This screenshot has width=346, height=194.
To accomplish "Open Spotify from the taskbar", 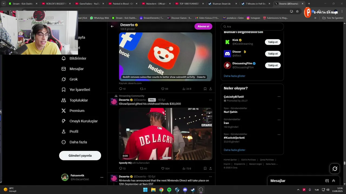I will point(169,190).
